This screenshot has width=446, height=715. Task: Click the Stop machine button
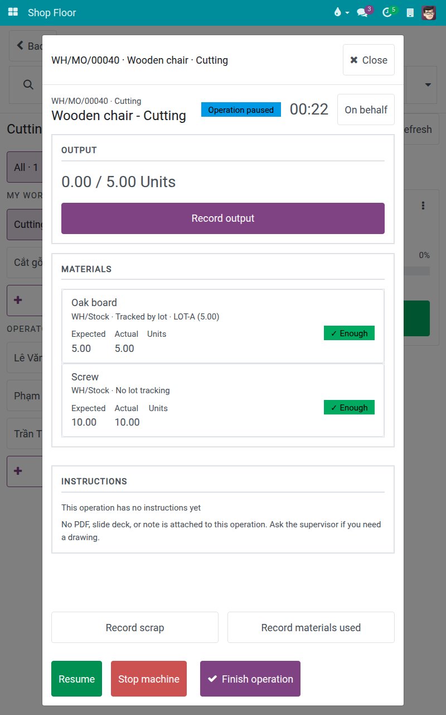point(149,679)
